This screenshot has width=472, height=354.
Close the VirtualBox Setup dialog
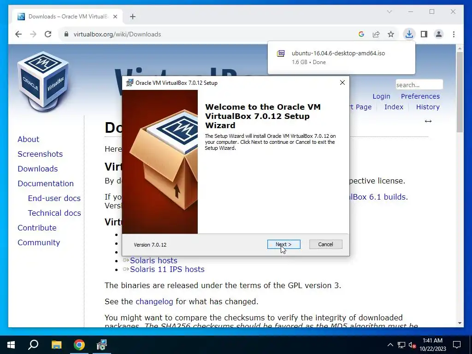point(342,83)
